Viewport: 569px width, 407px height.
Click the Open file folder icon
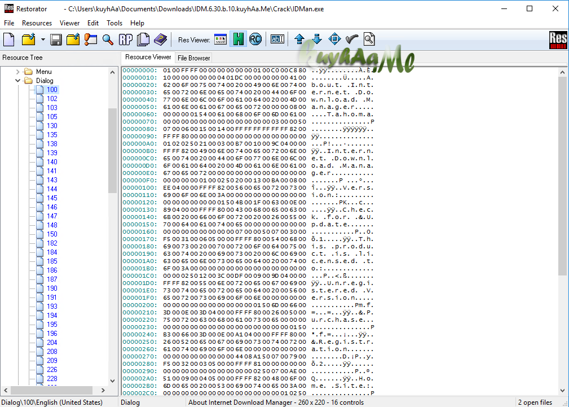point(29,40)
